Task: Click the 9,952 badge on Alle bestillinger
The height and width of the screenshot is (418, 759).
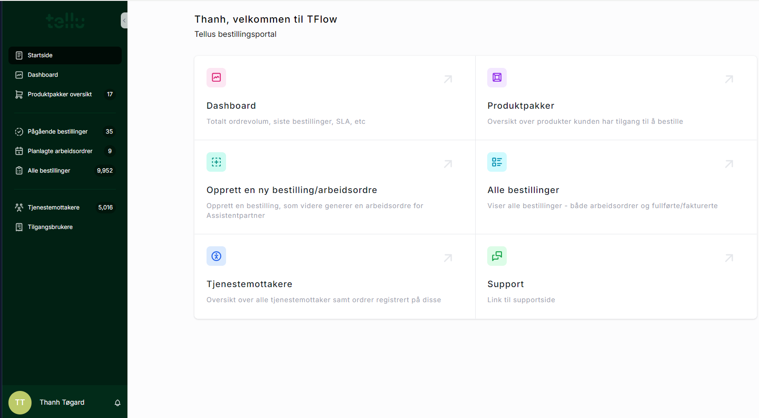Action: click(105, 171)
